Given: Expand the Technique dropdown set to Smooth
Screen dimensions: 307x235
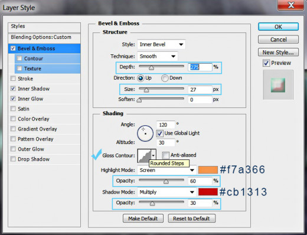Looking at the screenshot, I should pos(158,56).
